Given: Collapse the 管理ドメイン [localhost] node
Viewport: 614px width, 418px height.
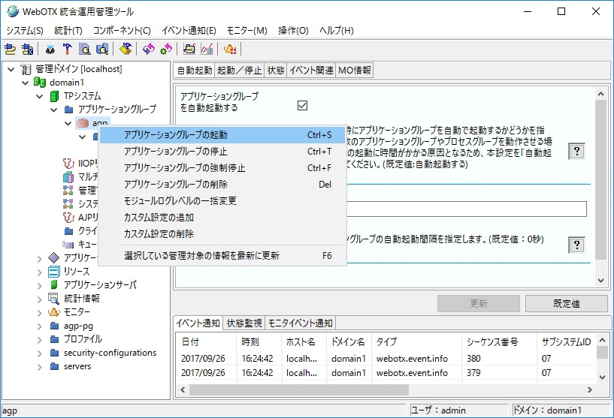Looking at the screenshot, I should [11, 70].
